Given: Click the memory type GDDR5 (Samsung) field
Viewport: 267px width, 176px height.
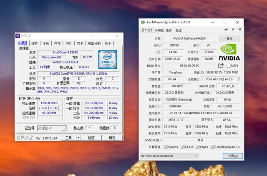Looking at the screenshot, I should click(x=179, y=100).
